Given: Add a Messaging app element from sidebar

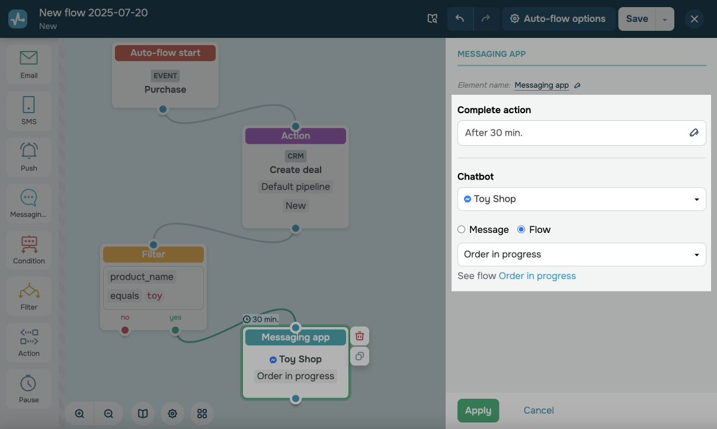Looking at the screenshot, I should [29, 203].
